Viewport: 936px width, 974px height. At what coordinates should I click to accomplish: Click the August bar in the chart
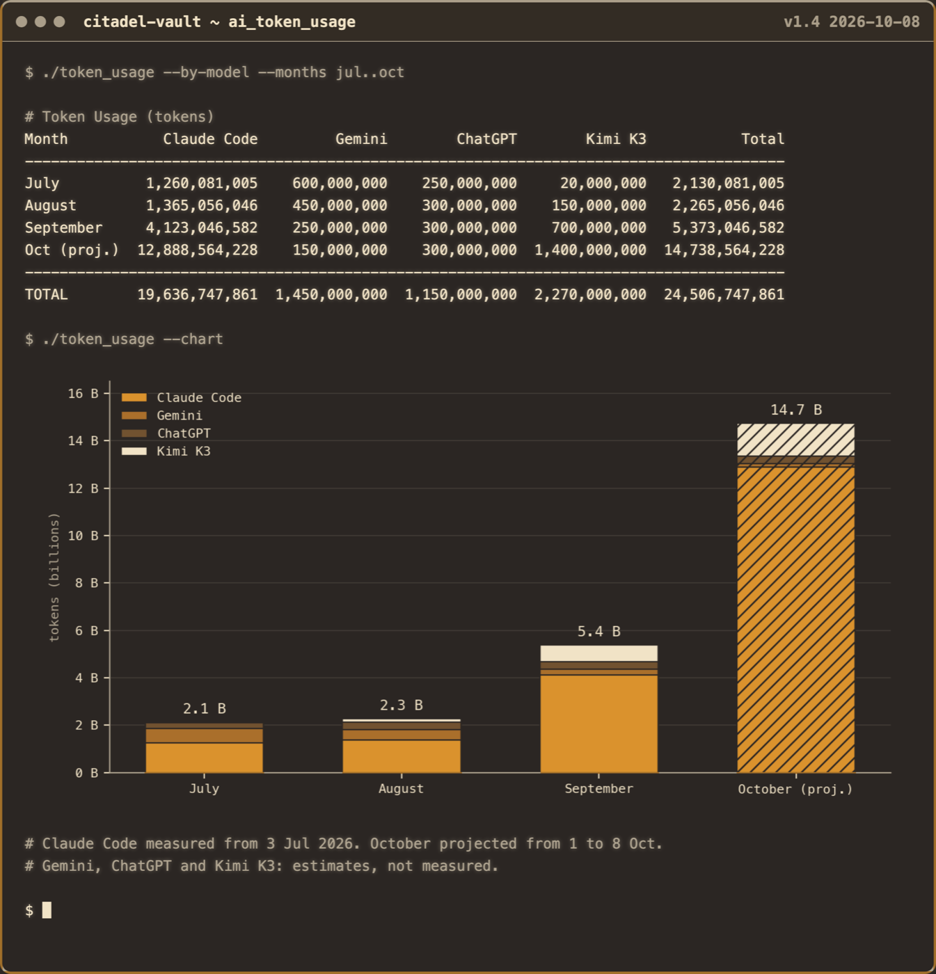[402, 746]
